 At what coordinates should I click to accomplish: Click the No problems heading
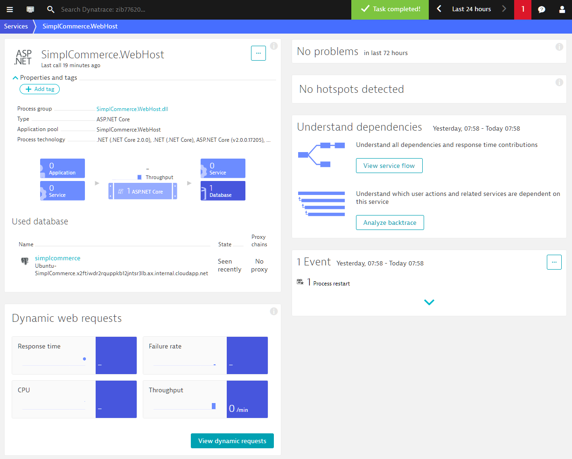coord(328,52)
